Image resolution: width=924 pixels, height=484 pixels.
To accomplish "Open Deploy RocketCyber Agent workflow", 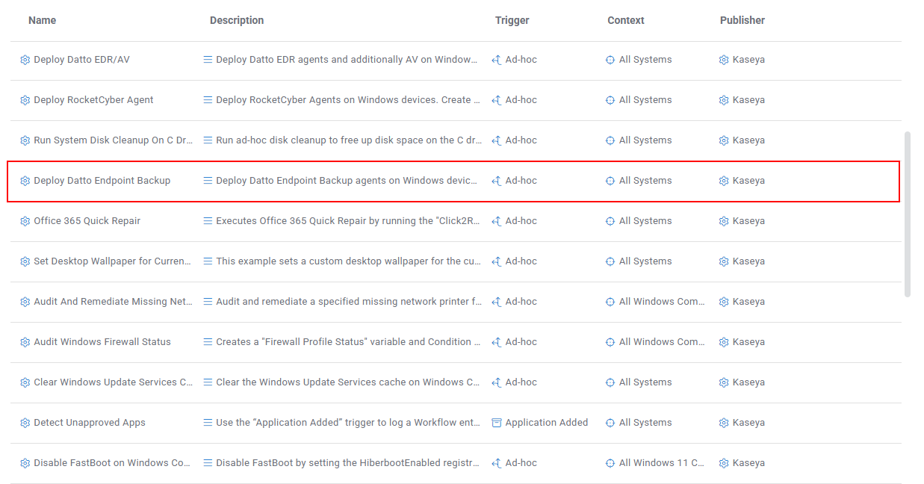I will tap(93, 100).
